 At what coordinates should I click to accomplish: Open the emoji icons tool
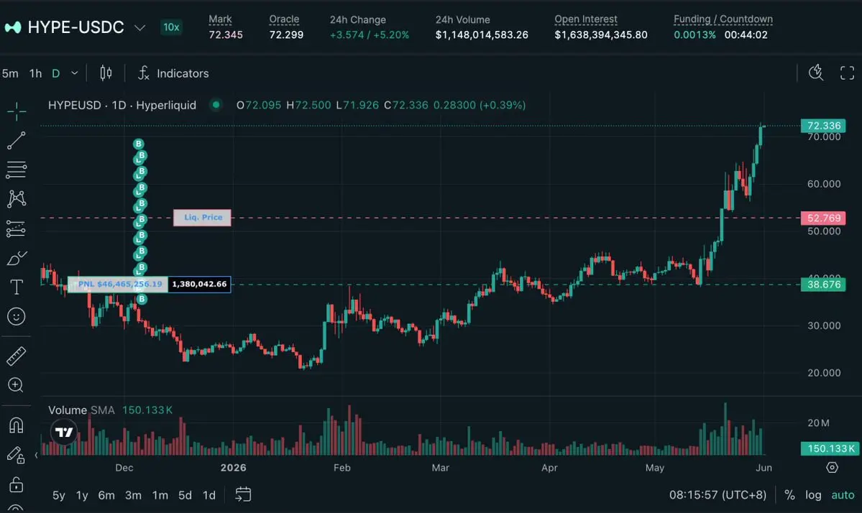(16, 316)
